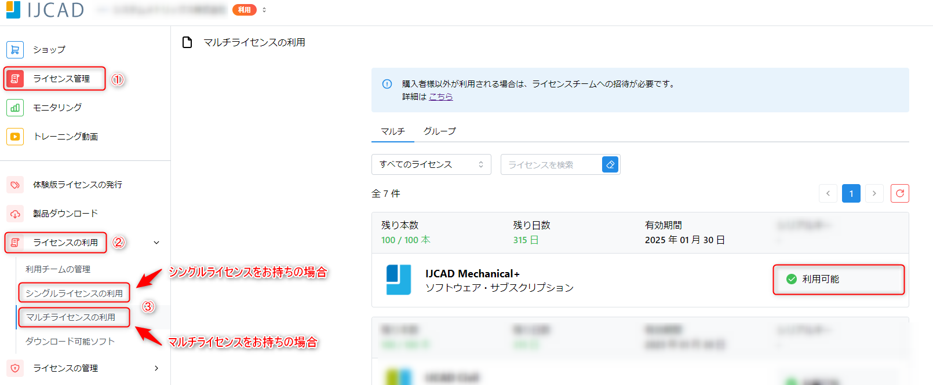The image size is (933, 385).
Task: Clear the license search with the eraser button
Action: [x=610, y=164]
